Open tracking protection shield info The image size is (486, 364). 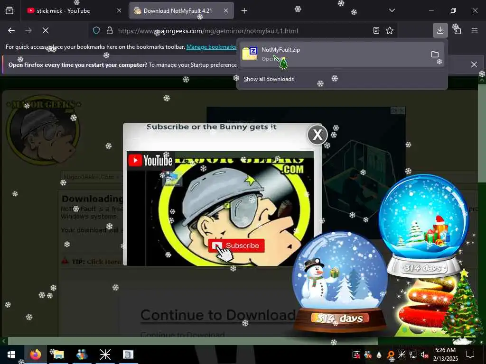click(x=96, y=31)
